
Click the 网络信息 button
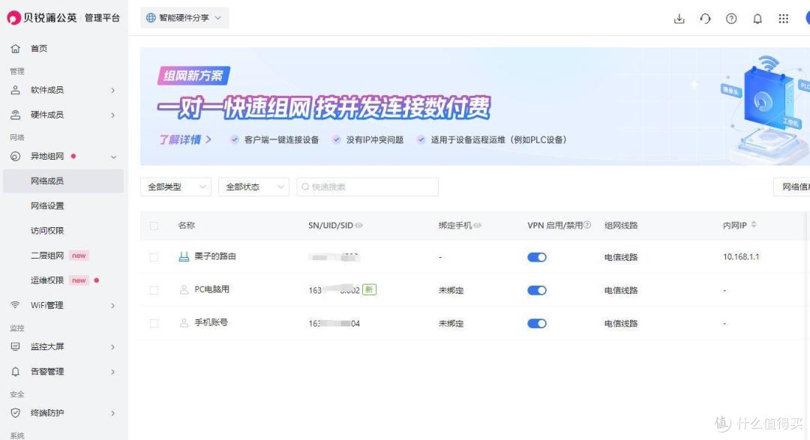click(792, 187)
